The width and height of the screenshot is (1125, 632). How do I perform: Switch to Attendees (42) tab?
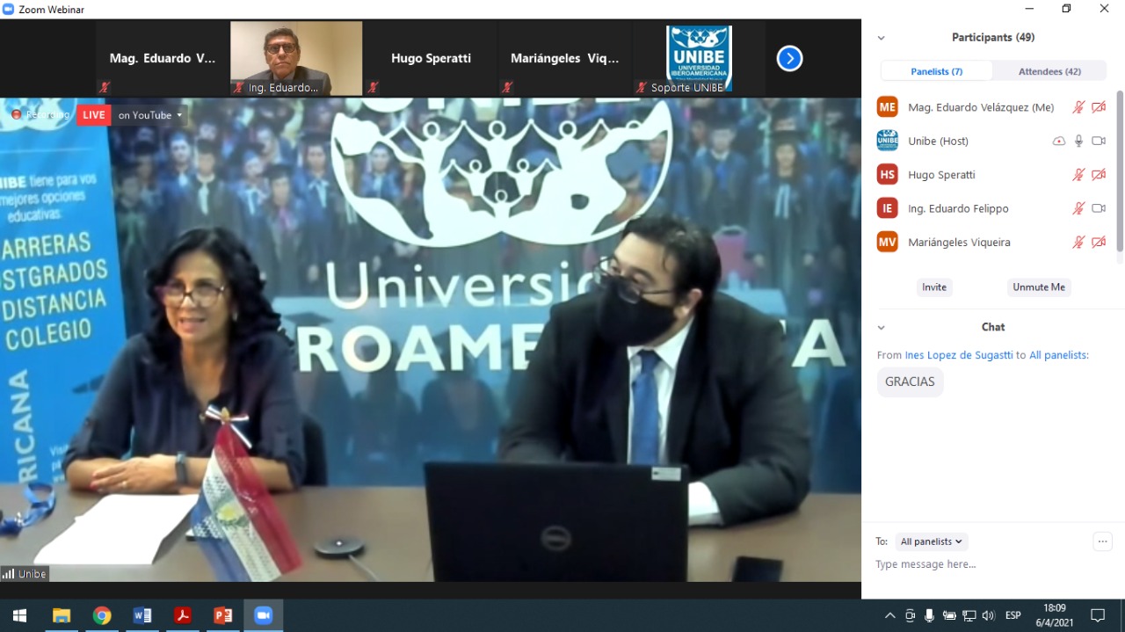[1049, 71]
